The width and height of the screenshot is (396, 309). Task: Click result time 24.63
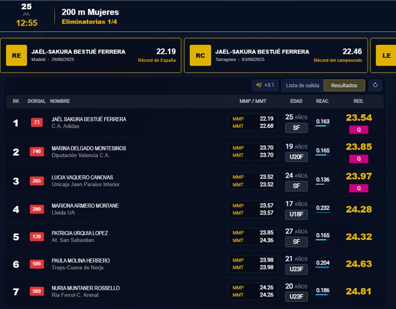[x=359, y=264]
